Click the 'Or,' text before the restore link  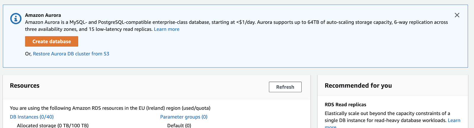28,54
